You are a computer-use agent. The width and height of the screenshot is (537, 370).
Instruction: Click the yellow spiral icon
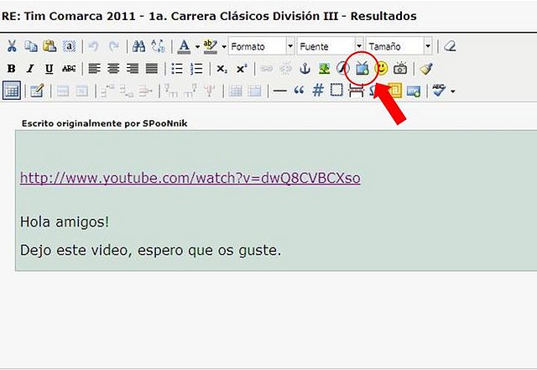click(x=395, y=91)
